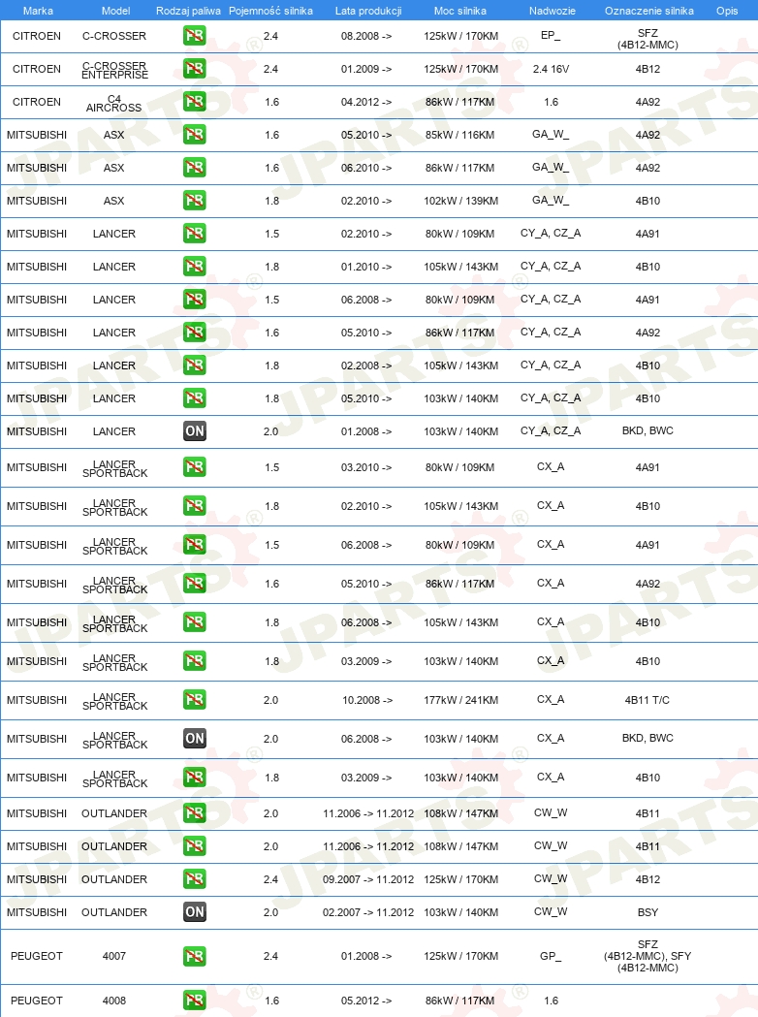Click production date 01.2008 -> in Lancer row
Image resolution: width=758 pixels, height=1017 pixels.
(366, 431)
